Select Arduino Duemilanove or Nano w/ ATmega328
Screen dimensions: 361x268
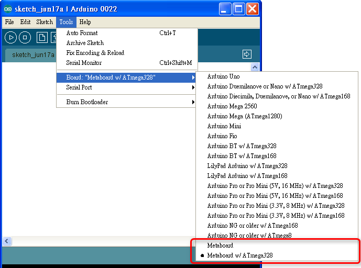(x=277, y=86)
